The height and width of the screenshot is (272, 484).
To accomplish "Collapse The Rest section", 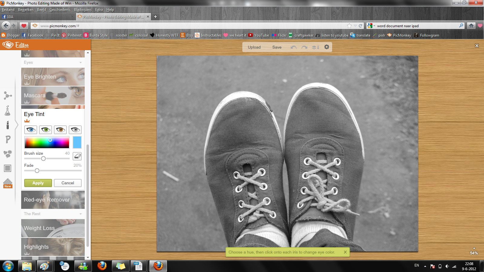I will 53,214.
